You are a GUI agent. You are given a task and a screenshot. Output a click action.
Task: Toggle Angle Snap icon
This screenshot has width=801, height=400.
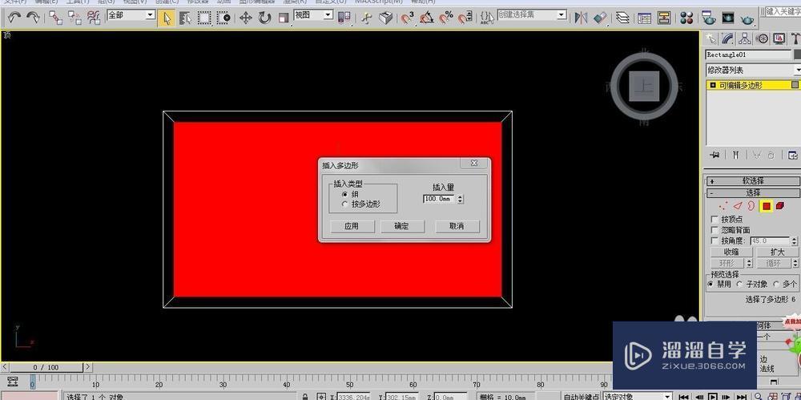(x=427, y=18)
